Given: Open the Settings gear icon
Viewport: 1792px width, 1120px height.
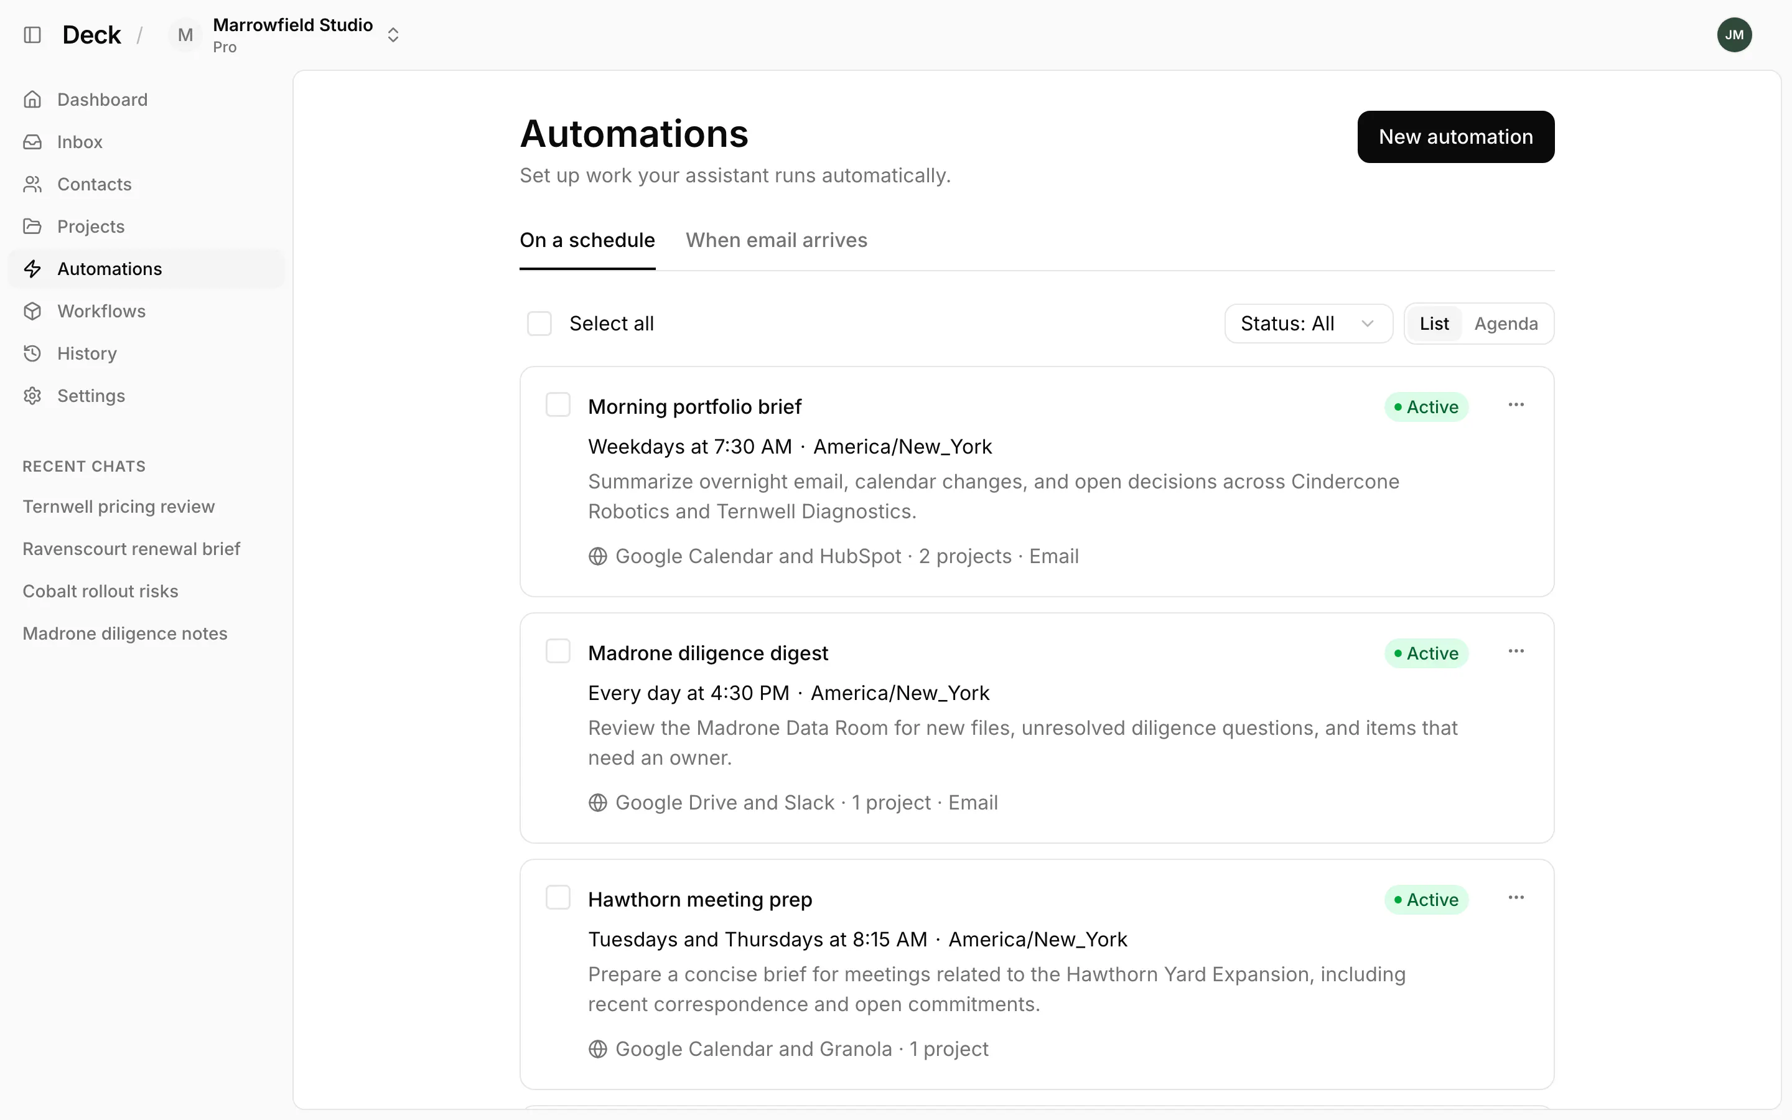Looking at the screenshot, I should [32, 396].
